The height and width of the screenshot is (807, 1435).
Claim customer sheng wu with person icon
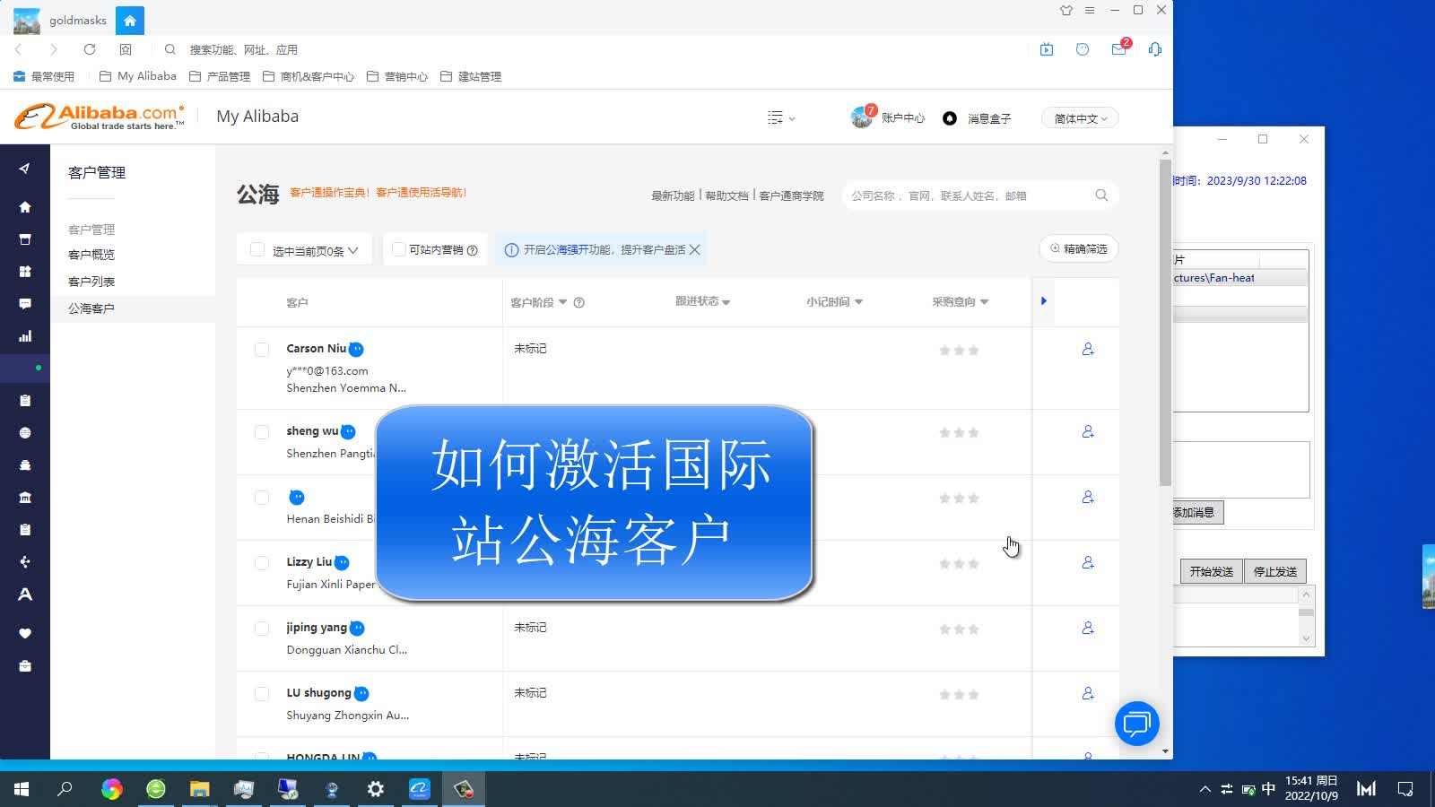click(x=1088, y=431)
